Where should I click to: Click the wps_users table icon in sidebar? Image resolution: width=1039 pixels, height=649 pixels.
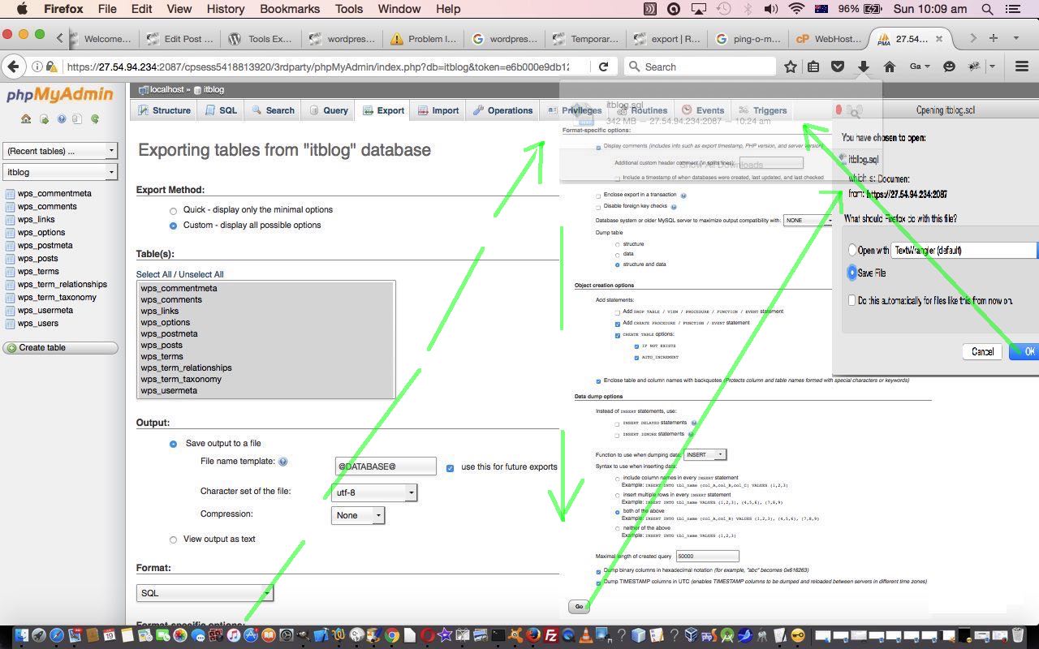coord(10,324)
